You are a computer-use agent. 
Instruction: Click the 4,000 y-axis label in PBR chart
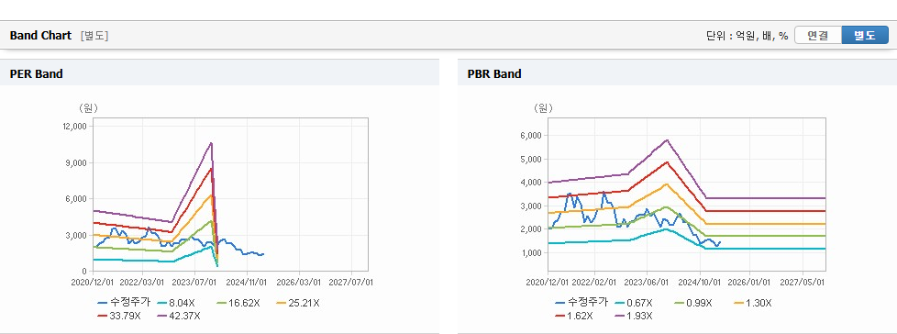532,183
